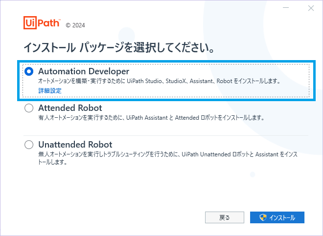Click the Automation Developer description mentioning StudioX
The image size is (323, 236).
159,81
